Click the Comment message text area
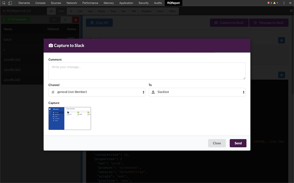Screen dimensions: 294x183 (147, 71)
